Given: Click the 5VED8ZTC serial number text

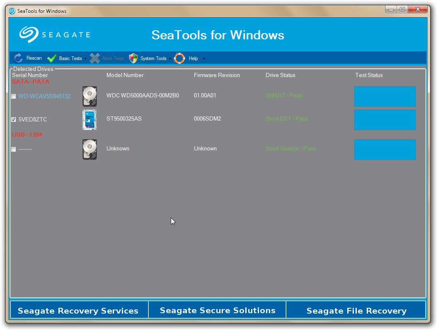Looking at the screenshot, I should pyautogui.click(x=32, y=119).
